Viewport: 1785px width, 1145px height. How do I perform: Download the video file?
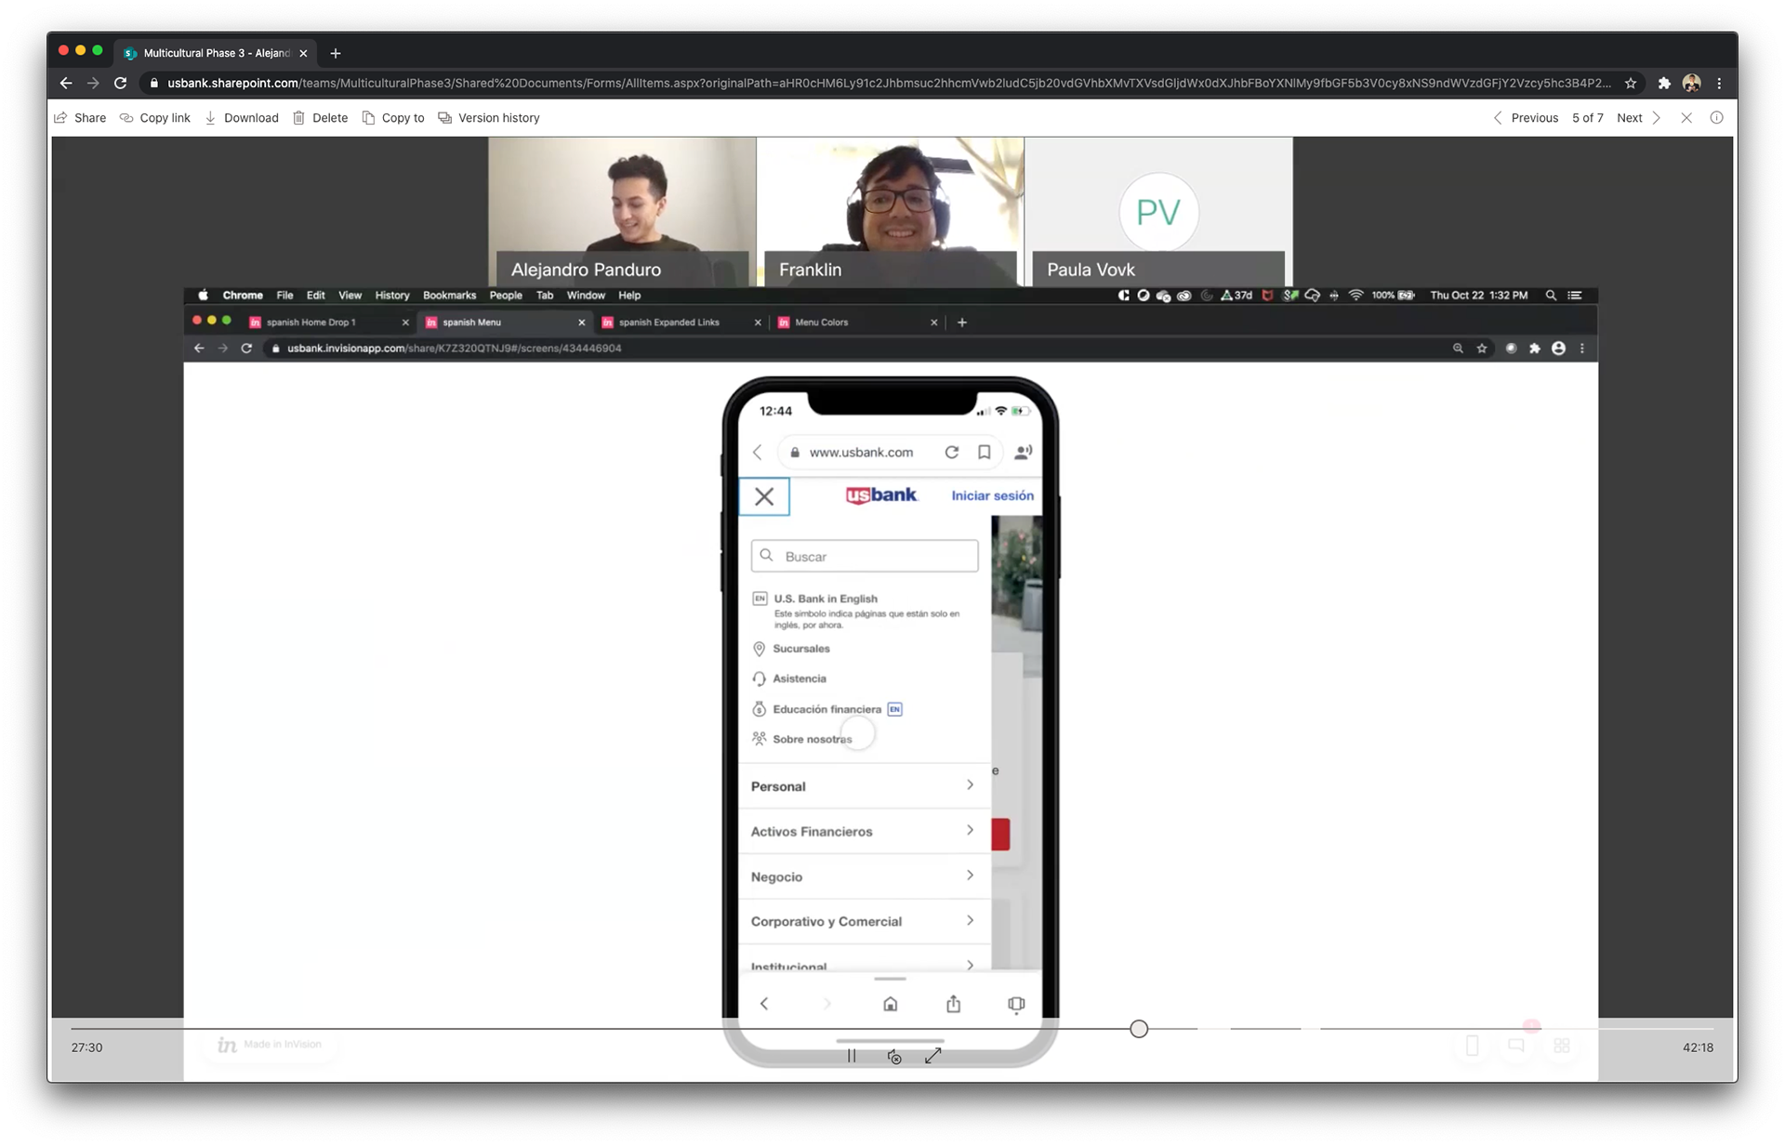242,118
